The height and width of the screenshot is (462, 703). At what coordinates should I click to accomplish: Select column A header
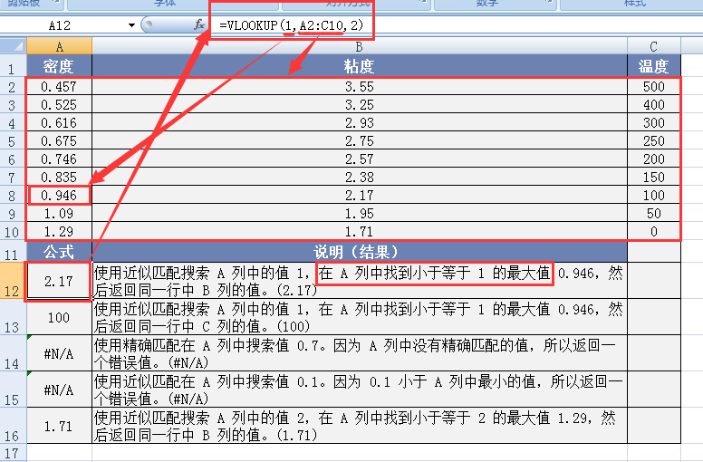coord(59,46)
